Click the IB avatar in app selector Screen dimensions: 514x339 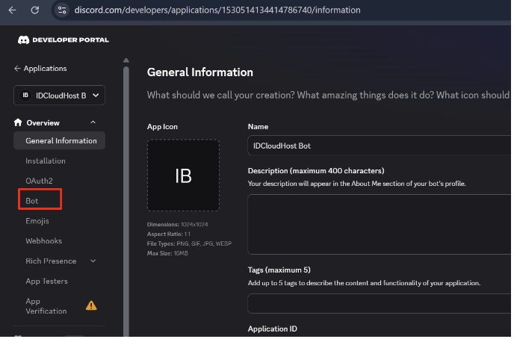pyautogui.click(x=25, y=96)
